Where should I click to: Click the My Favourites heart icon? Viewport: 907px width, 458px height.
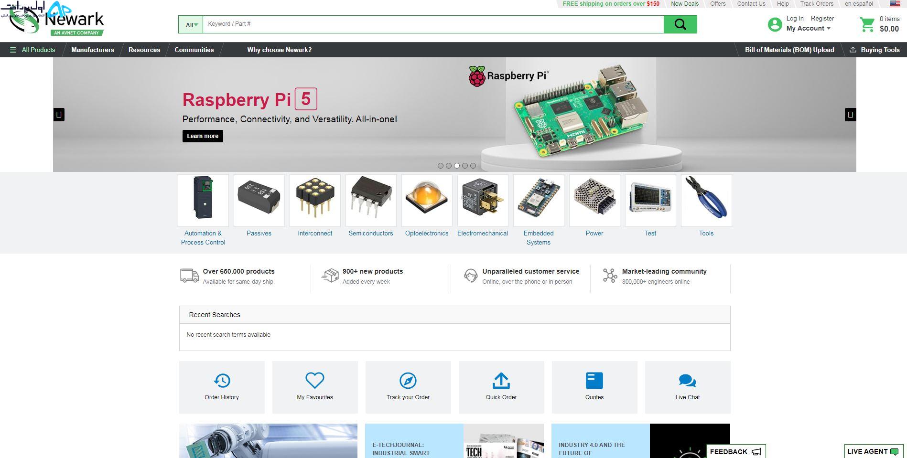point(315,381)
